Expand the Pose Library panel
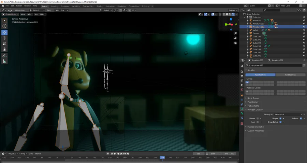This screenshot has height=163, width=307. pos(253,102)
